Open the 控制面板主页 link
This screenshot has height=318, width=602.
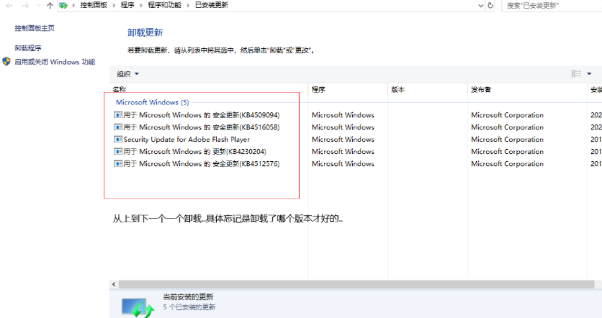[x=35, y=29]
